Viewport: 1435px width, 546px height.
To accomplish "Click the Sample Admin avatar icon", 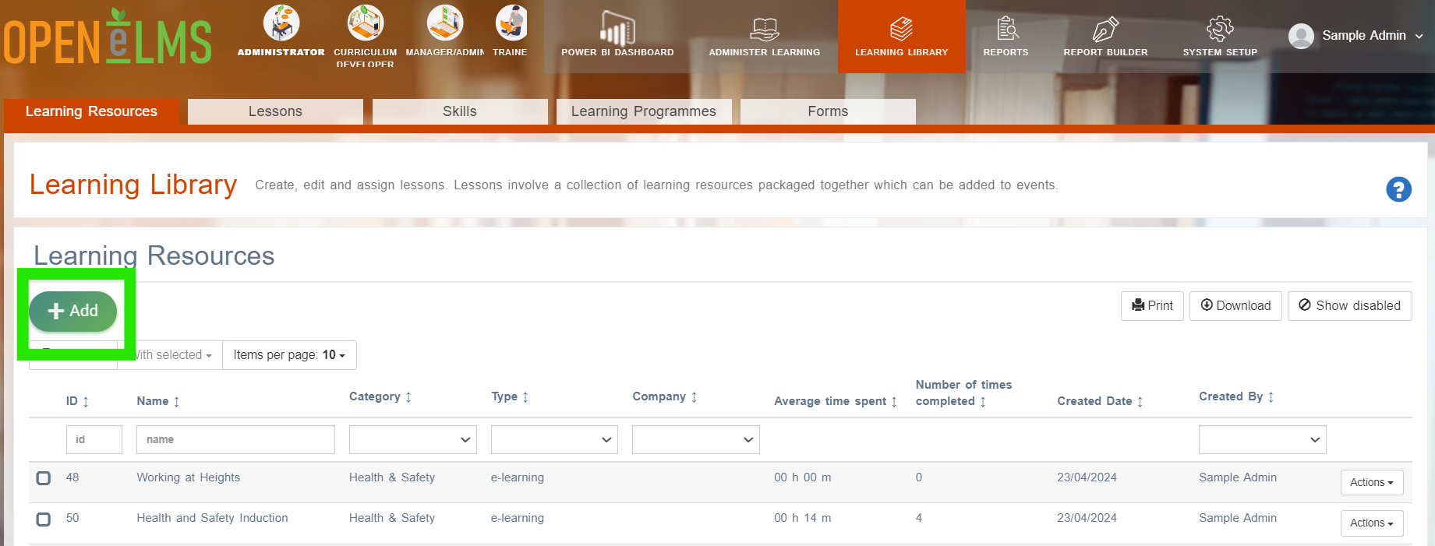I will click(x=1301, y=36).
